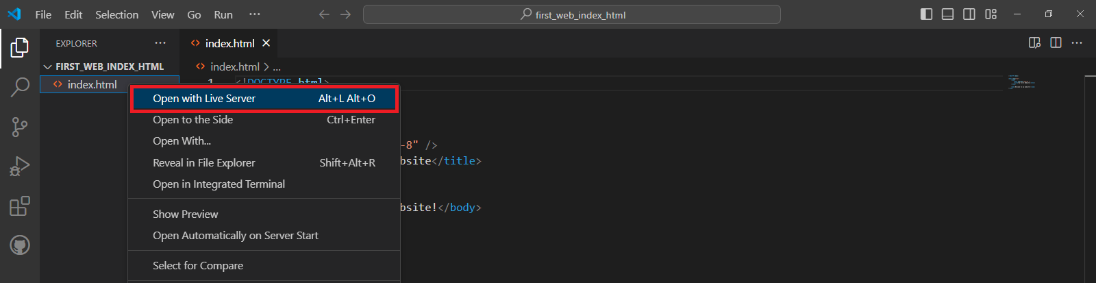The width and height of the screenshot is (1096, 283).
Task: Open editor more actions ellipsis menu
Action: [x=1077, y=43]
